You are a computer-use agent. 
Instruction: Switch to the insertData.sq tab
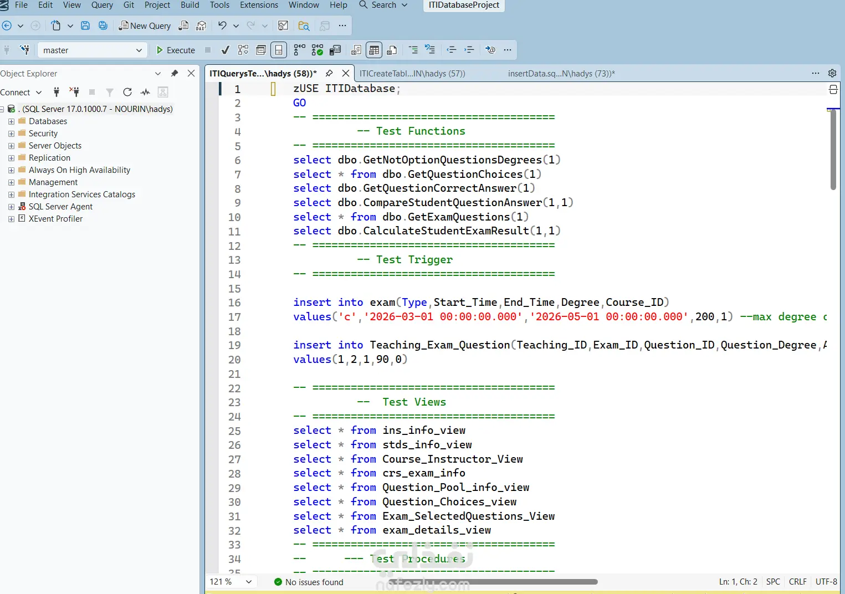click(561, 73)
